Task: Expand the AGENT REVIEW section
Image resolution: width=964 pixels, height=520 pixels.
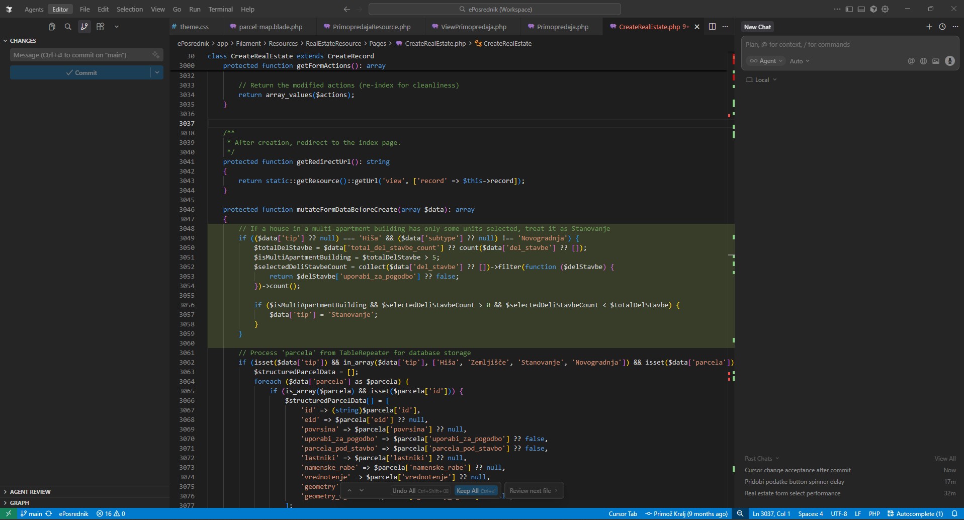Action: pyautogui.click(x=30, y=491)
